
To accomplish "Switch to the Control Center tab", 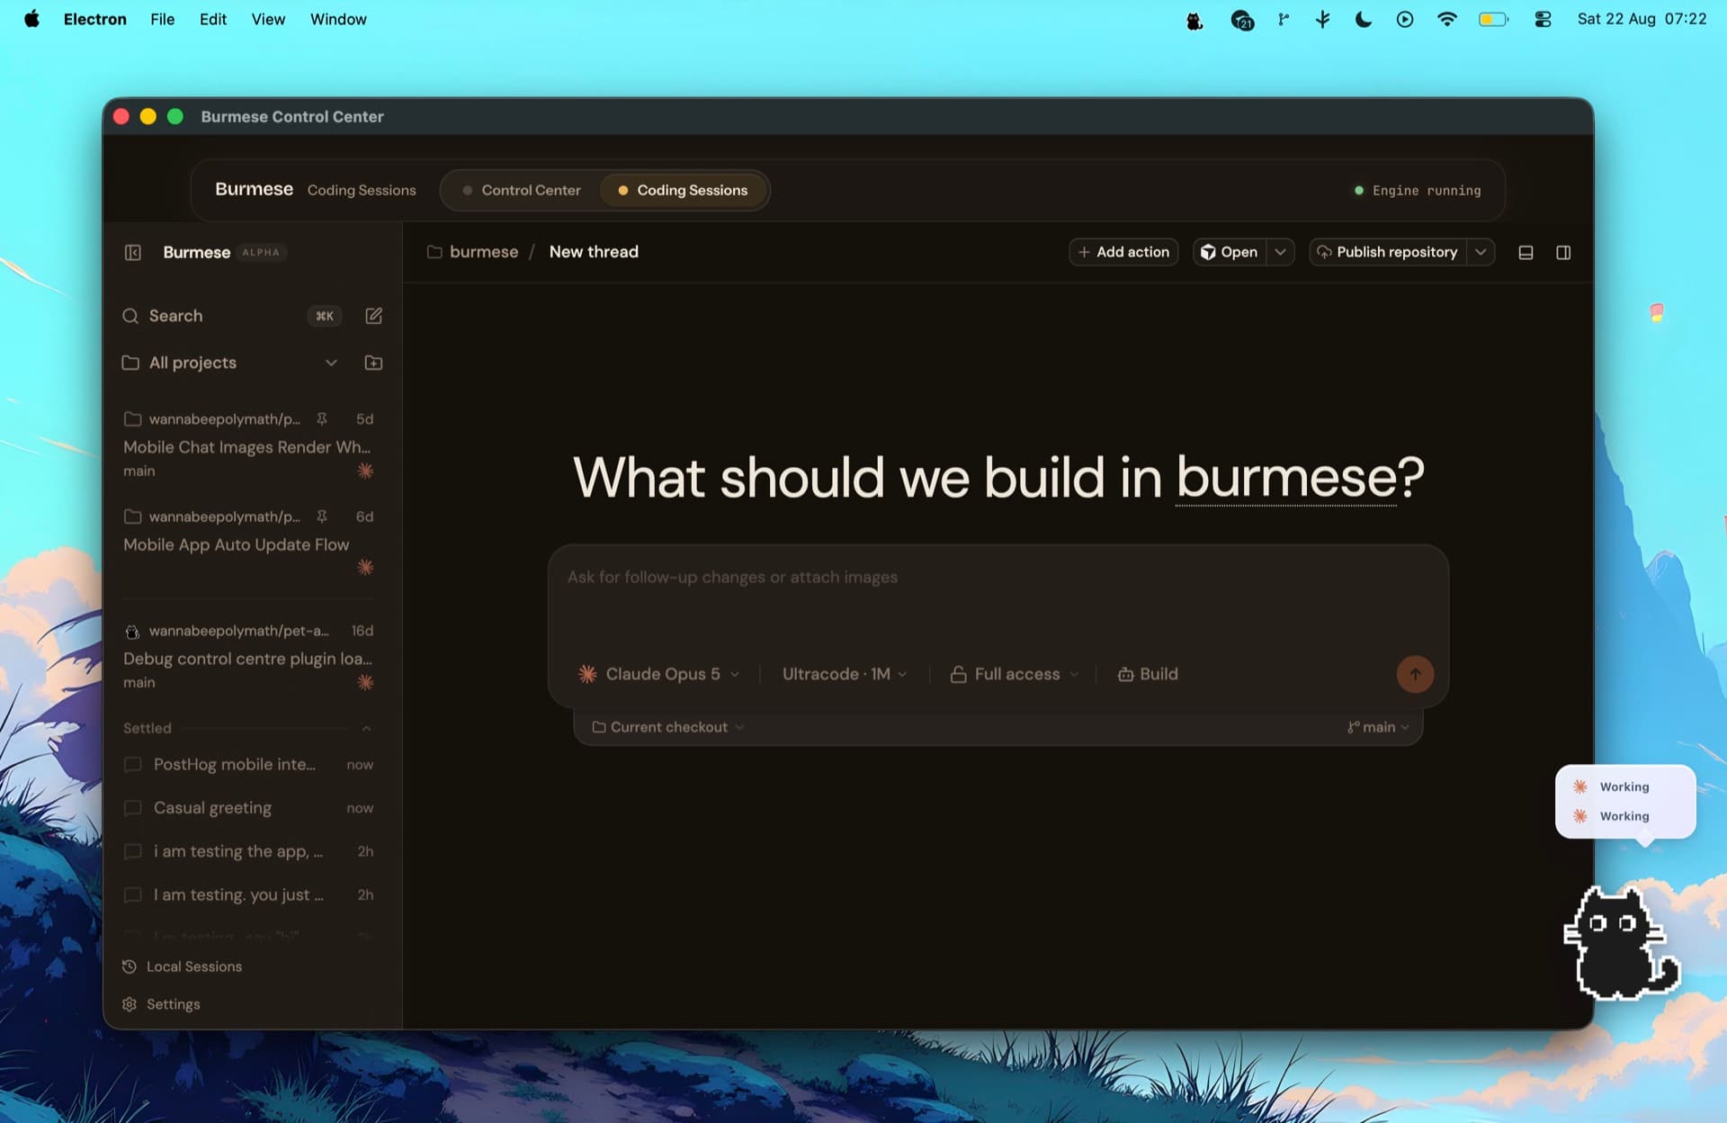I will (522, 190).
